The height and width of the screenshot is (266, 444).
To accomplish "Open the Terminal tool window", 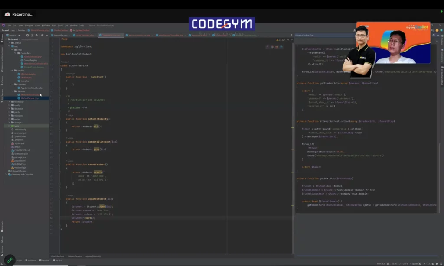I will (x=45, y=260).
